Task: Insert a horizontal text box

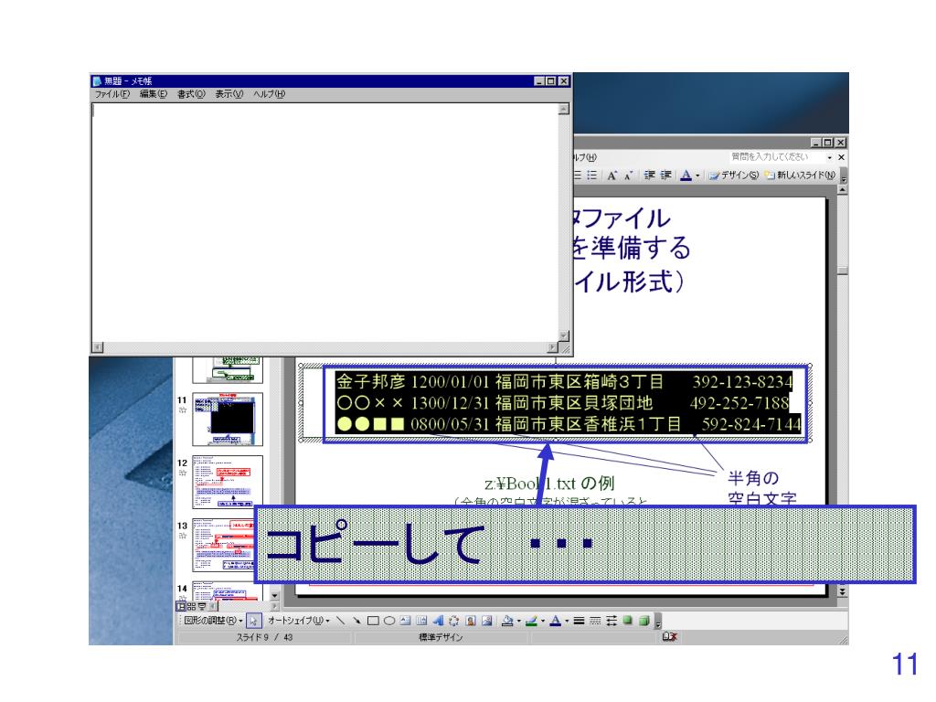Action: [405, 621]
